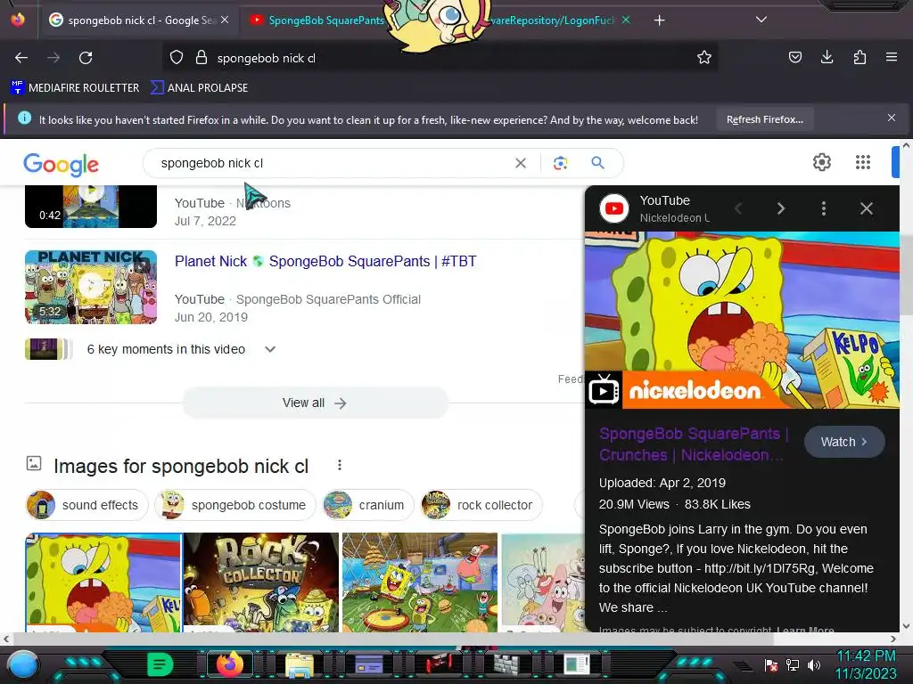Dismiss the Firefox refresh notification bar

891,118
